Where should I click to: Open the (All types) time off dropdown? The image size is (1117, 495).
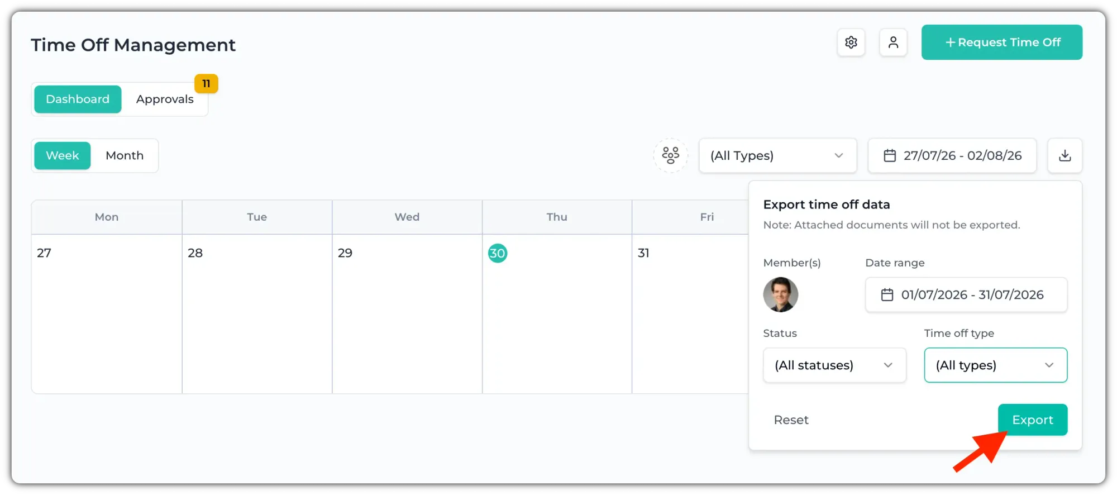click(995, 365)
